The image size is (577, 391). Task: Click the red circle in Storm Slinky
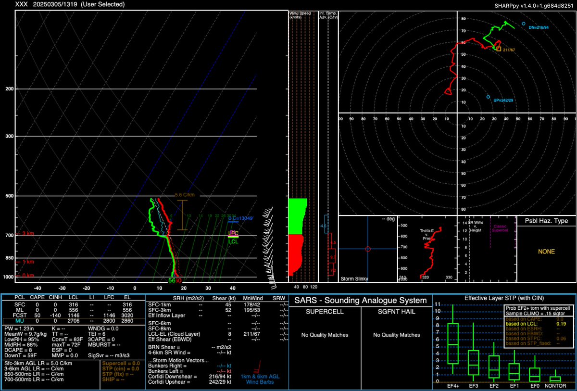point(368,249)
